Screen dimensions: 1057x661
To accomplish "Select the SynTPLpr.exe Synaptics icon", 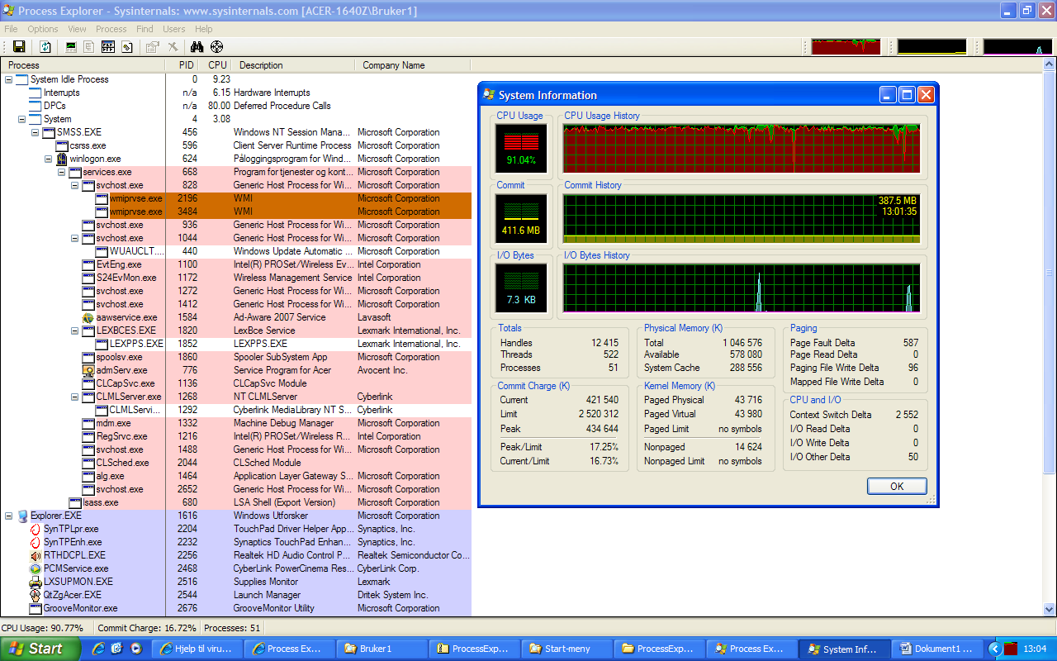I will [x=36, y=529].
